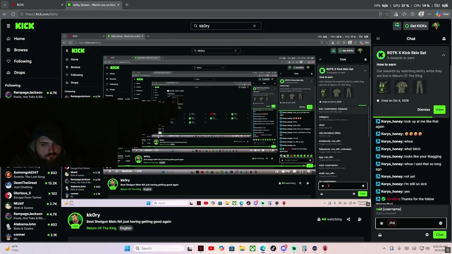Open Windows Start menu
This screenshot has width=452, height=254.
pos(127,248)
